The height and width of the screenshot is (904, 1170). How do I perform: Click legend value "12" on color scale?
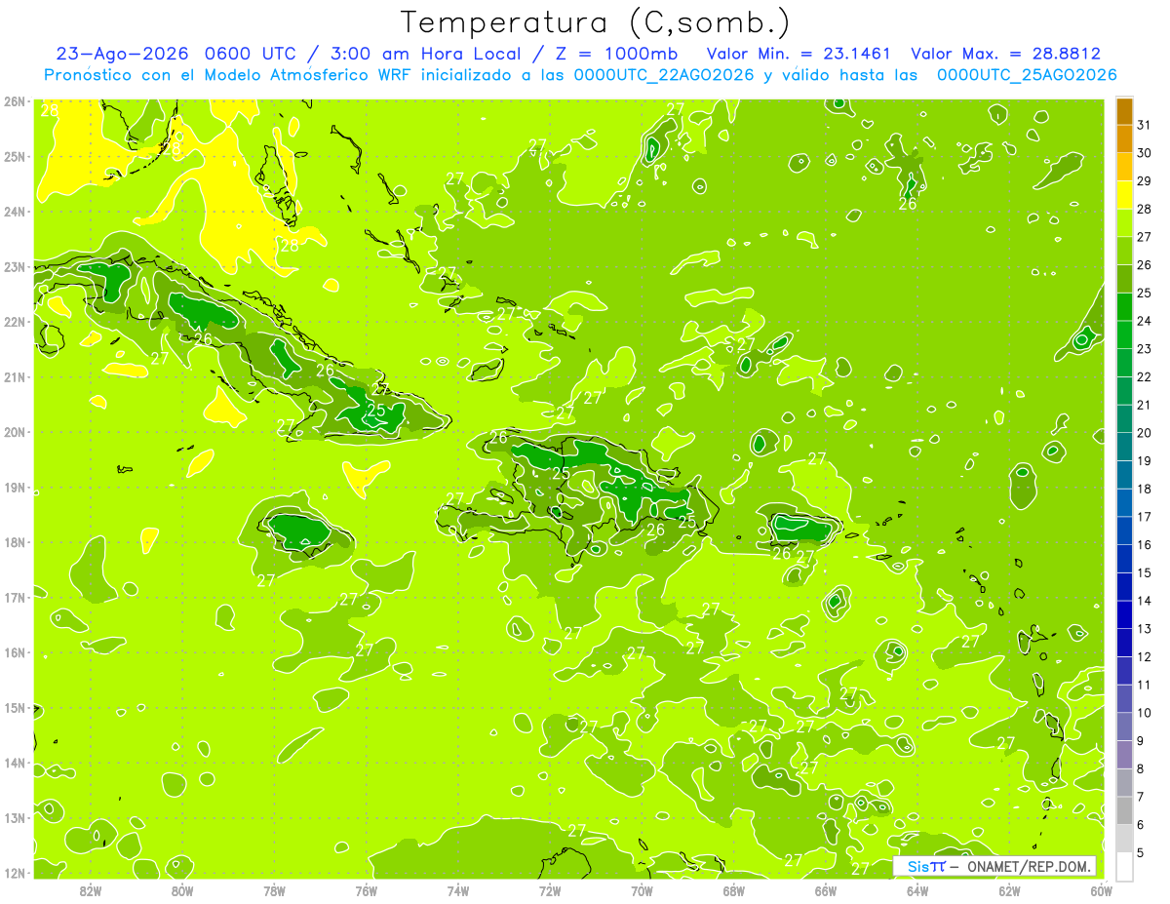pyautogui.click(x=1144, y=657)
